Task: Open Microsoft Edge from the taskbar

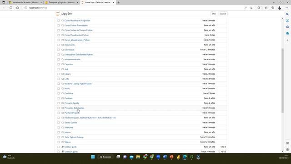Action: [x=185, y=157]
